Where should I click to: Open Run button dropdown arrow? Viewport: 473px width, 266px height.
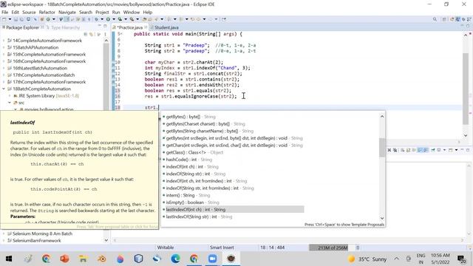tap(114, 19)
